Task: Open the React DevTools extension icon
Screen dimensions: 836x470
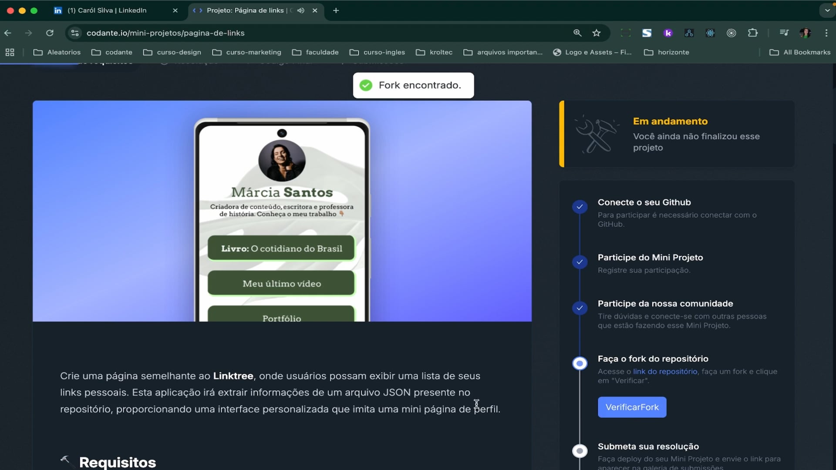Action: [x=710, y=33]
